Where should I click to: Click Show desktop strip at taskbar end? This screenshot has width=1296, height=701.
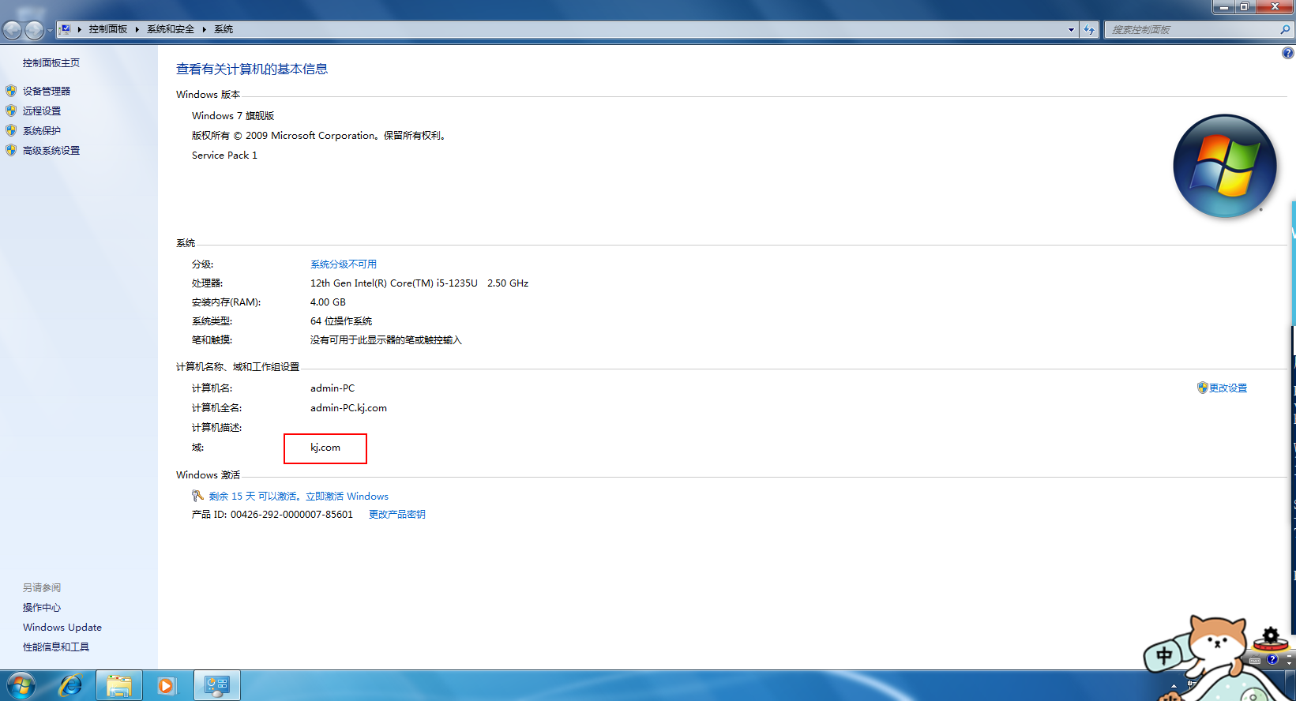coord(1291,685)
